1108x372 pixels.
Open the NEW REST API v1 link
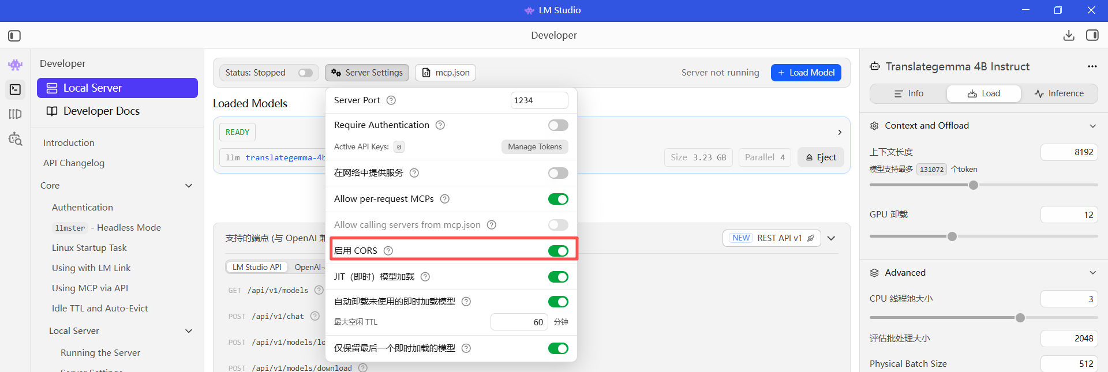coord(773,238)
